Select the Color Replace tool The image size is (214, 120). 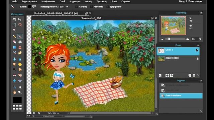[14, 53]
